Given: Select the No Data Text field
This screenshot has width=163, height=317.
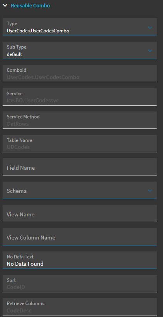Looking at the screenshot, I should tap(80, 260).
